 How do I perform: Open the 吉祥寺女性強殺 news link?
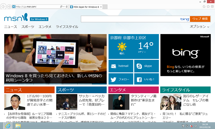click(29, 116)
